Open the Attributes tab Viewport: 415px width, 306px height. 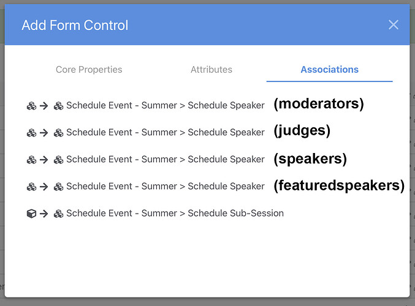(211, 70)
